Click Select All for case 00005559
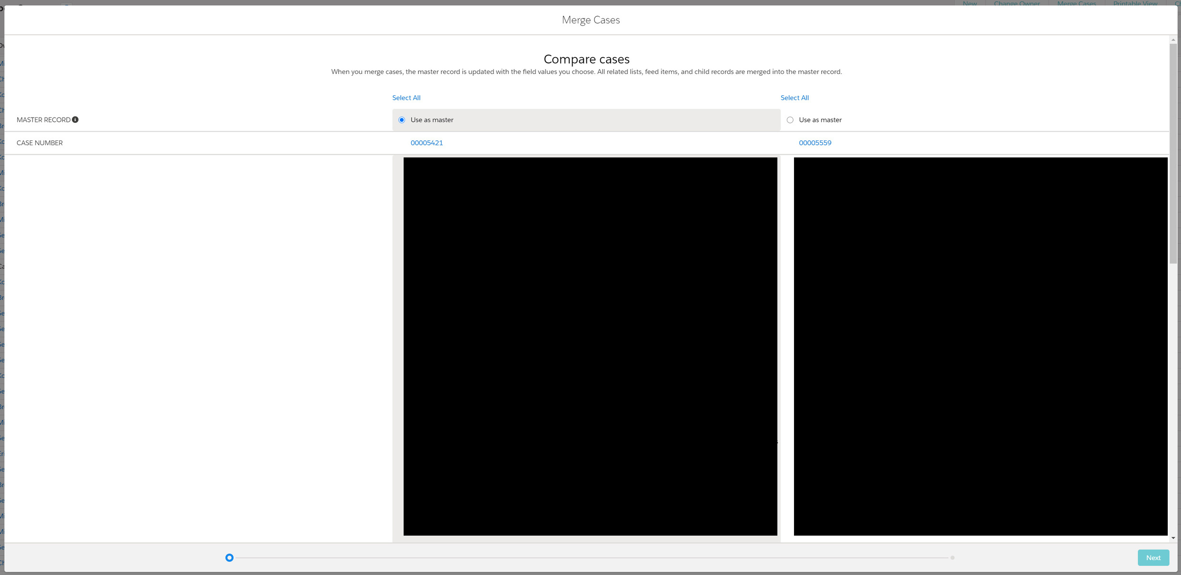The height and width of the screenshot is (575, 1181). [794, 98]
